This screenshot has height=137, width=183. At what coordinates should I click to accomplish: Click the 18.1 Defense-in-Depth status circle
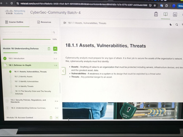(x=5, y=65)
